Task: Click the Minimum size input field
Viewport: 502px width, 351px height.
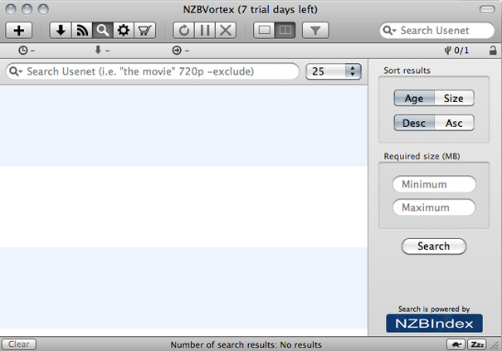Action: pyautogui.click(x=434, y=184)
